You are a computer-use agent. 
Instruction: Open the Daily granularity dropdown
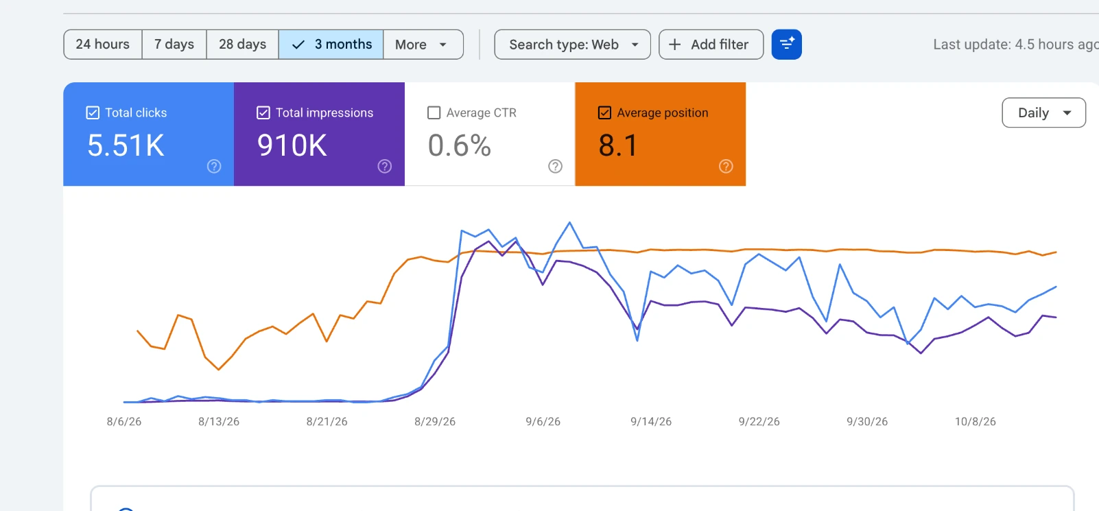tap(1043, 112)
